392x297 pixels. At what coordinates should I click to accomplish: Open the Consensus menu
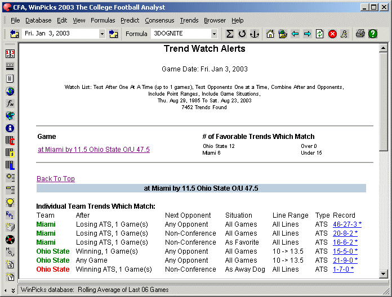coord(159,20)
